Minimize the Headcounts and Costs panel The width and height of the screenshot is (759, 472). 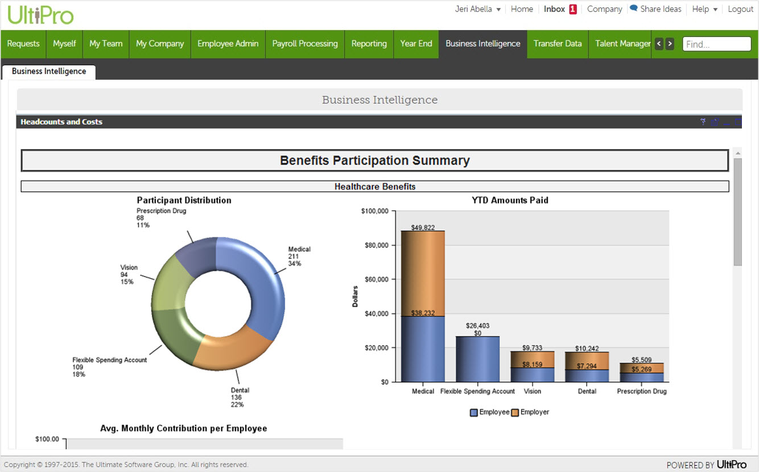tap(727, 122)
